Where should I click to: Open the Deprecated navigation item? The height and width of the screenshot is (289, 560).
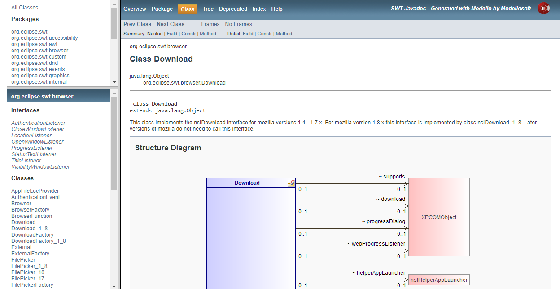pyautogui.click(x=233, y=9)
